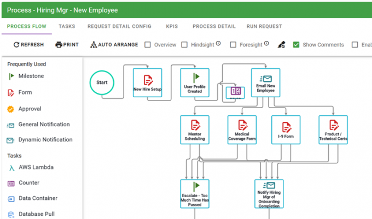372x219 pixels.
Task: Click the Email New Employee notification node
Action: coord(265,82)
